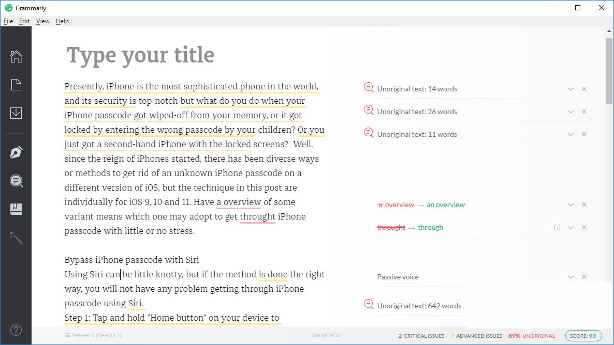Click 'Unoriginal text: 11 words' label

tap(417, 134)
